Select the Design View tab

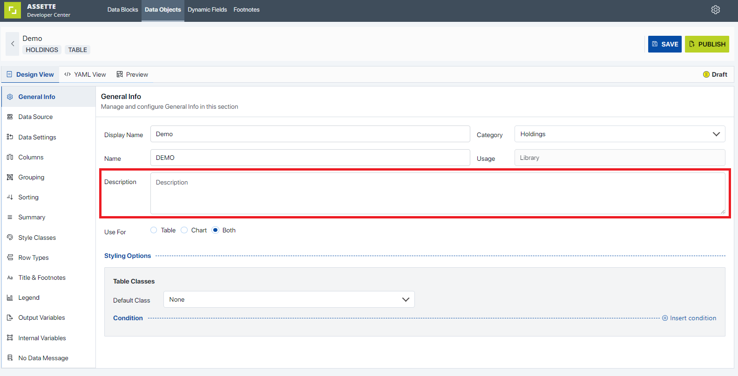30,74
